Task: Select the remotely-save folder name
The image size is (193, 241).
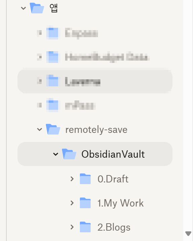Action: 96,130
